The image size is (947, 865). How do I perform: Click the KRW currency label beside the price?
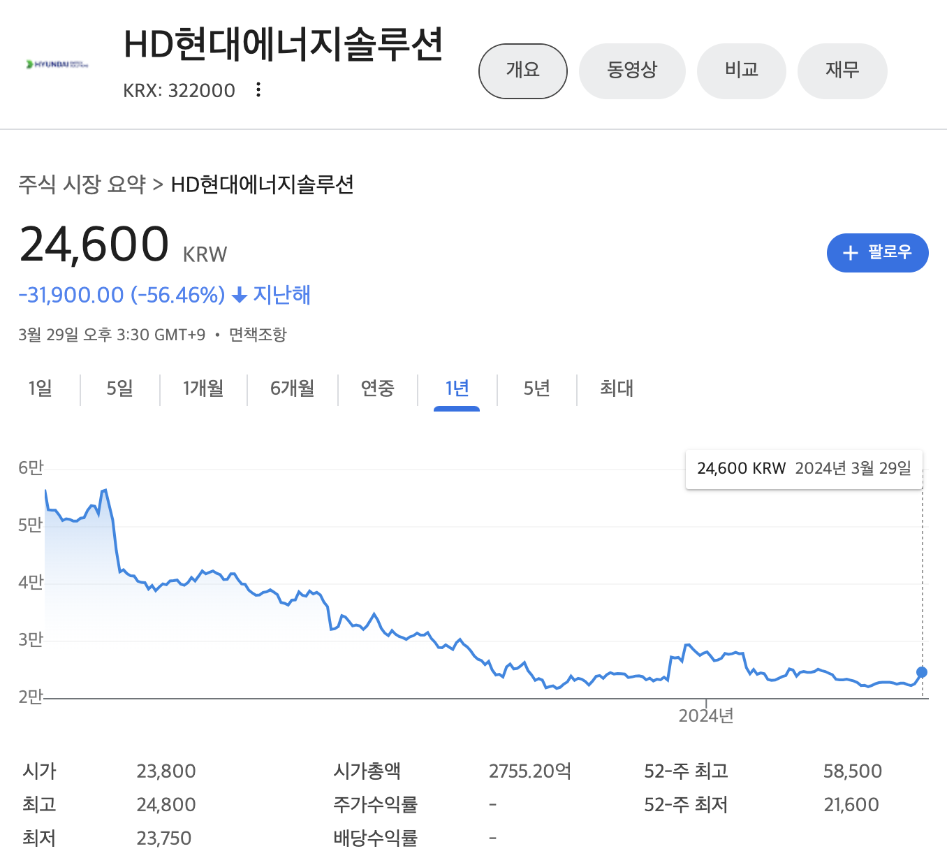pos(205,254)
